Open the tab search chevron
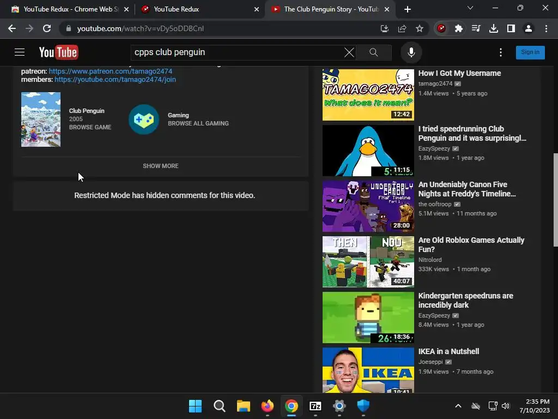 [470, 8]
